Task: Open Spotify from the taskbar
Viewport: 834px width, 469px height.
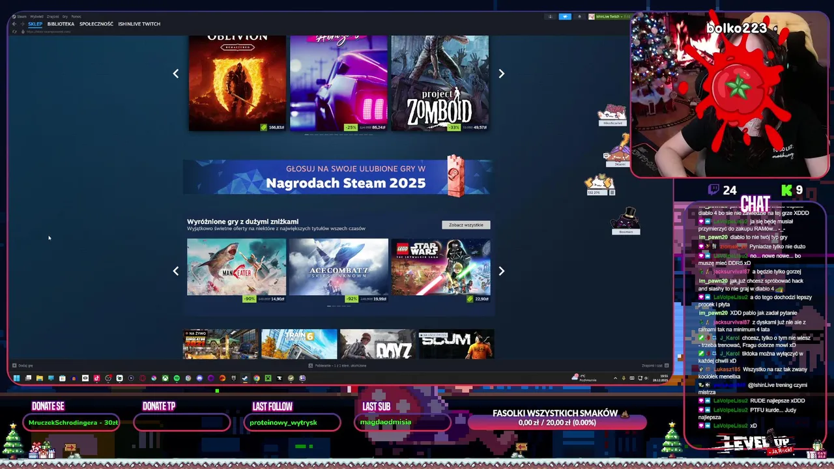Action: click(x=177, y=378)
